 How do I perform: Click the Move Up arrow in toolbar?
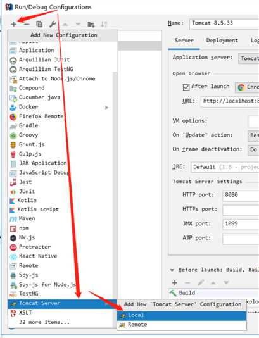pos(65,24)
